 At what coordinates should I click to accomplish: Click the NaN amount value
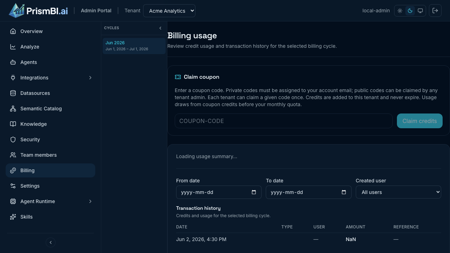tap(351, 239)
